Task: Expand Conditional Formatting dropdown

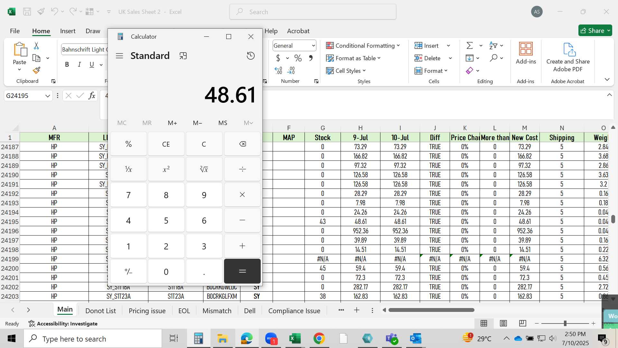Action: click(398, 45)
